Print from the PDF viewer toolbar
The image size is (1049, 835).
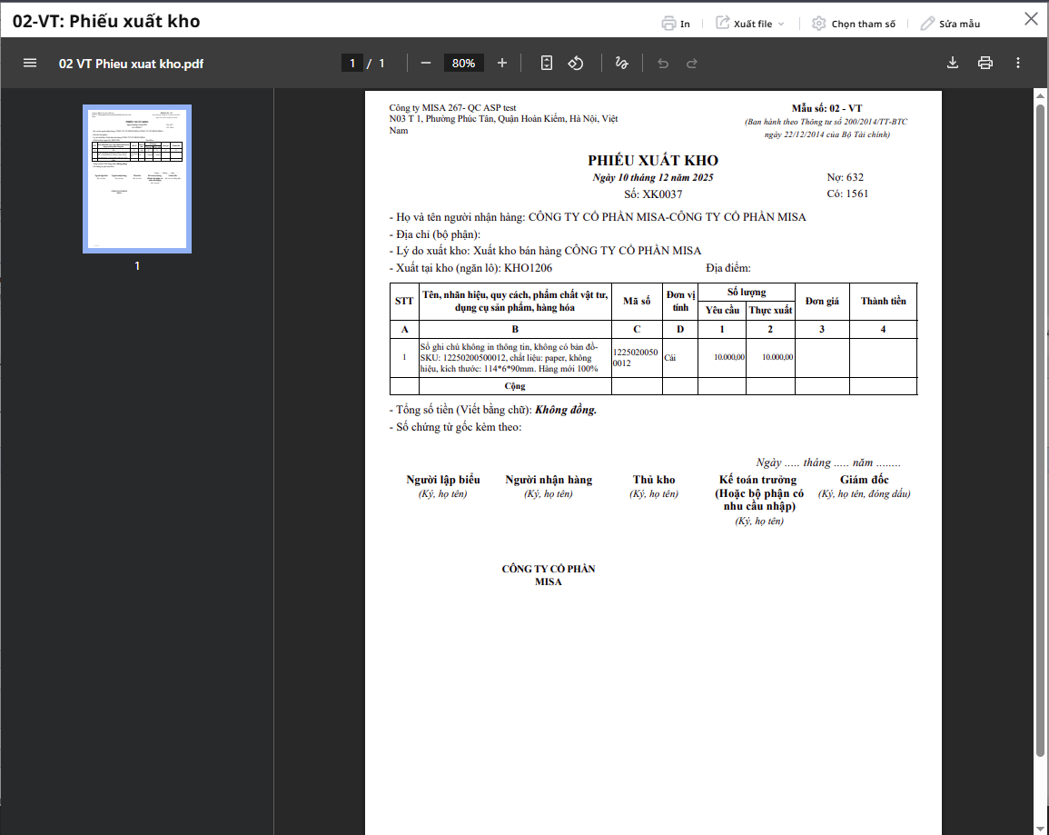pos(985,63)
